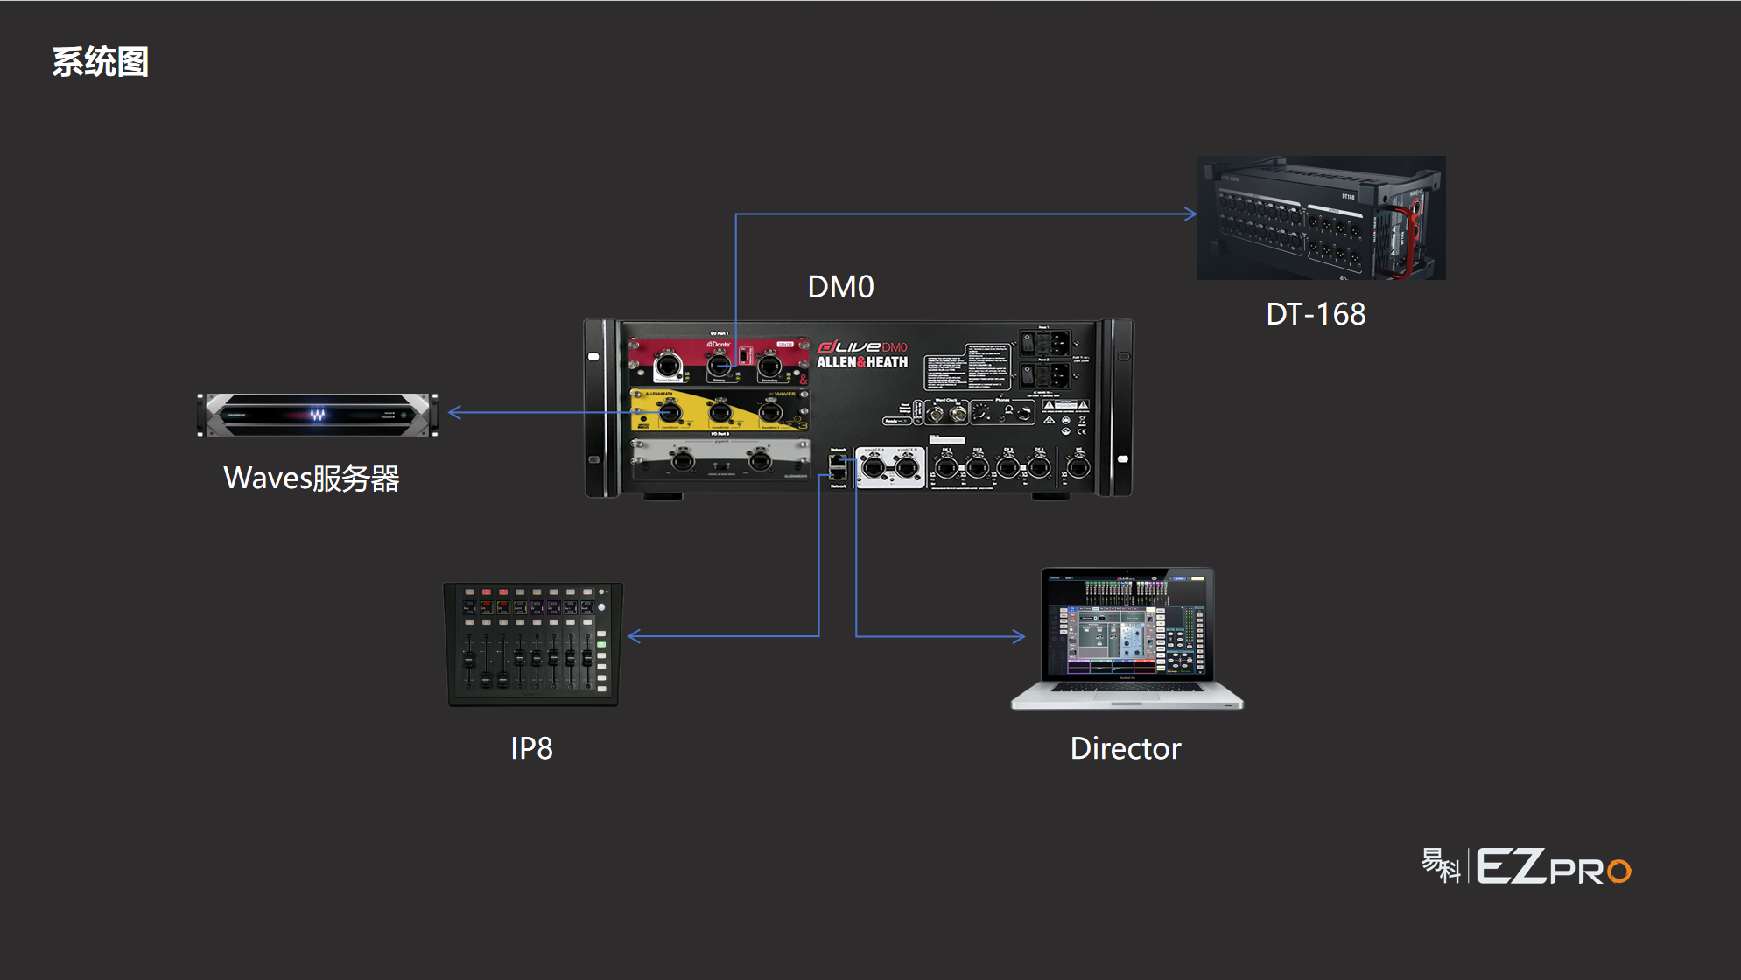
Task: Click the Waves server rack unit image
Action: pos(318,415)
